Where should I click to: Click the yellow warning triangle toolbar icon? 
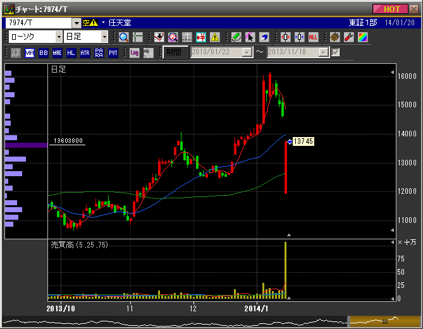pyautogui.click(x=215, y=37)
